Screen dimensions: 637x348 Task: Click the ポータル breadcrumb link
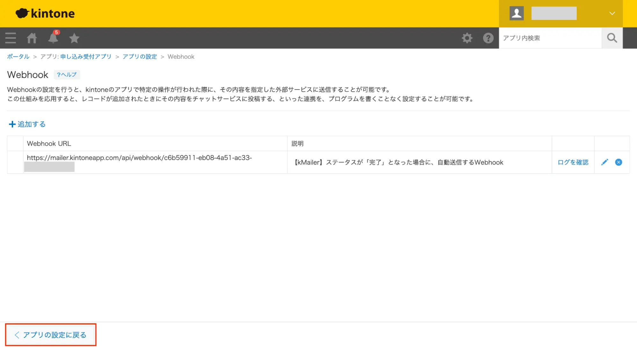[18, 57]
